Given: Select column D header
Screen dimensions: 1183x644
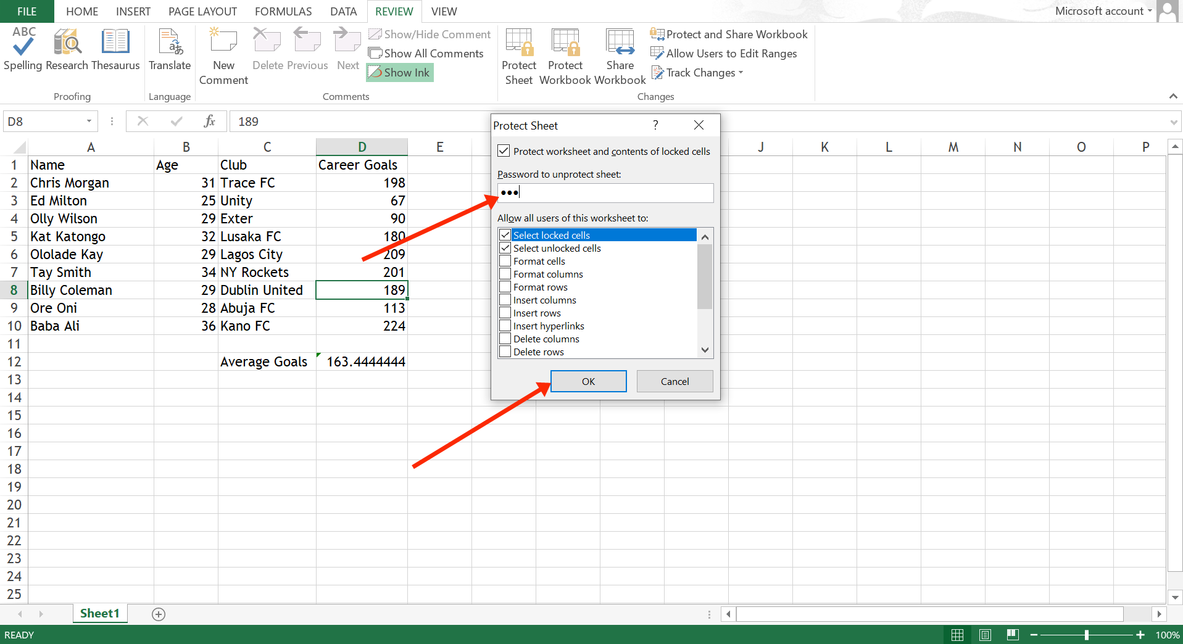Looking at the screenshot, I should pos(362,147).
